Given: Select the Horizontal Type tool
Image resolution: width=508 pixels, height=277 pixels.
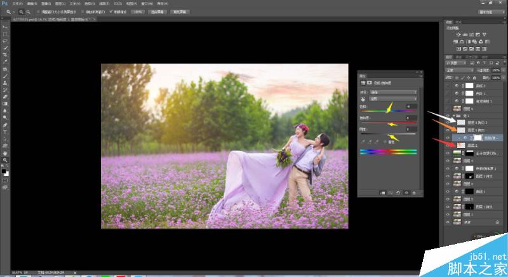Looking at the screenshot, I should (5, 132).
